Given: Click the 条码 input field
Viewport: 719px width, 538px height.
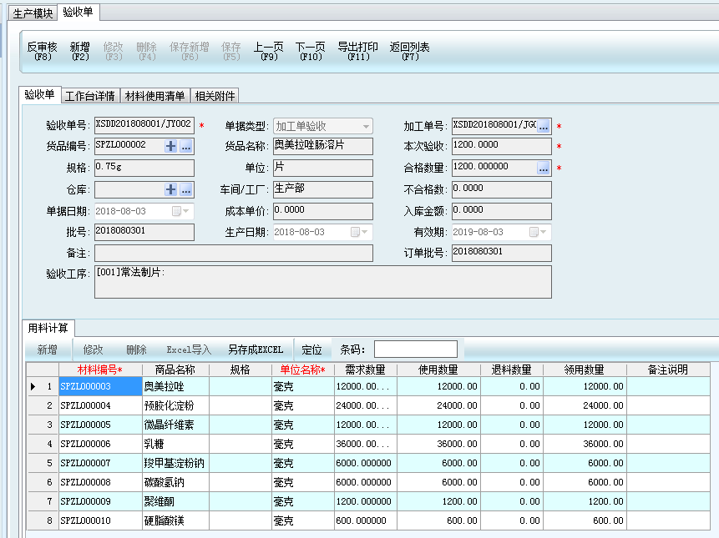Looking at the screenshot, I should (415, 349).
